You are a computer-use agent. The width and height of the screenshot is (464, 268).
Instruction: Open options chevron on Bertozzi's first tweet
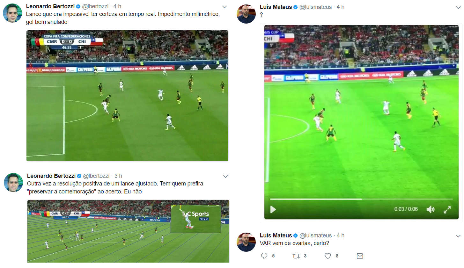pyautogui.click(x=225, y=7)
